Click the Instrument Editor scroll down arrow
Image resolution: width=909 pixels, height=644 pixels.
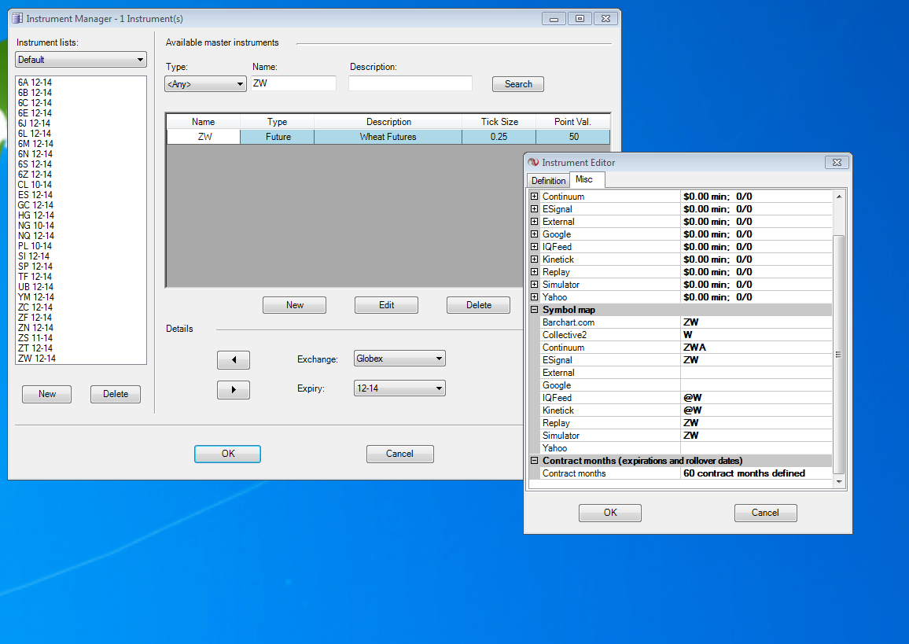(838, 481)
